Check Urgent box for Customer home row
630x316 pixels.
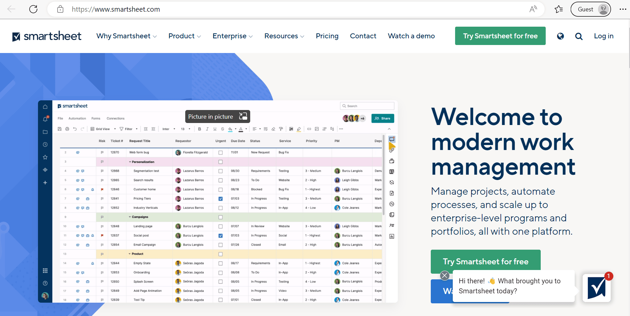(221, 190)
